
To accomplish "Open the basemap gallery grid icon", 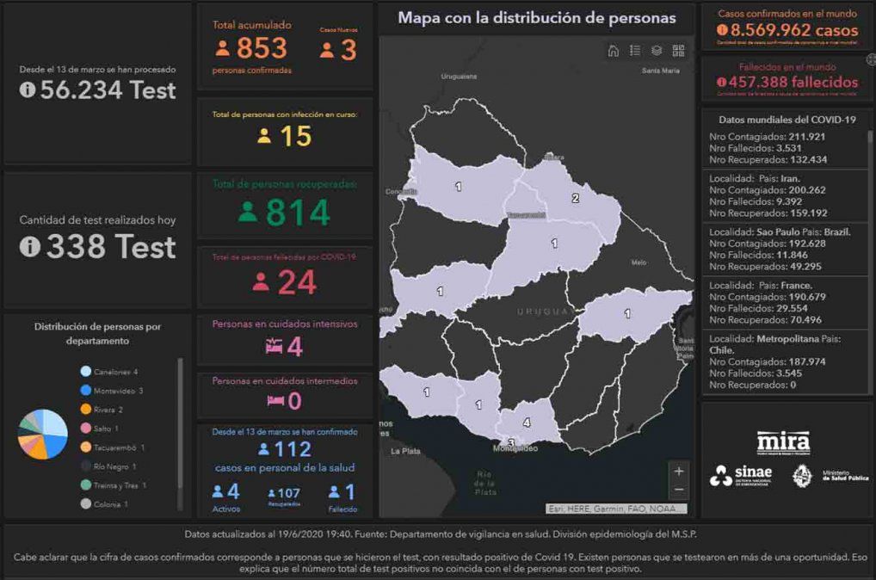I will click(x=678, y=51).
